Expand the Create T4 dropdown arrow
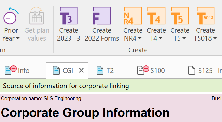This screenshot has width=222, height=122. (x=160, y=38)
